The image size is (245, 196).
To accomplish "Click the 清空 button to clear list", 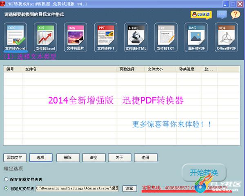I will (x=94, y=158).
